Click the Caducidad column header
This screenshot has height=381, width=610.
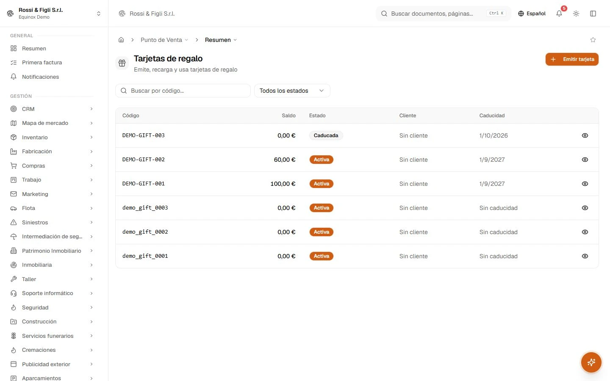pyautogui.click(x=492, y=116)
